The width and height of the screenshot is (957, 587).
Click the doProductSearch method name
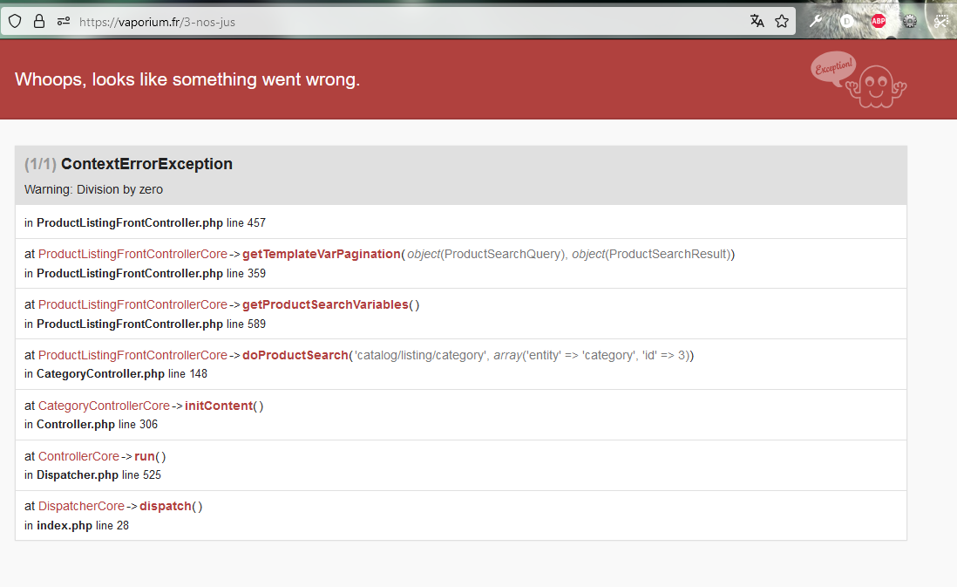295,355
